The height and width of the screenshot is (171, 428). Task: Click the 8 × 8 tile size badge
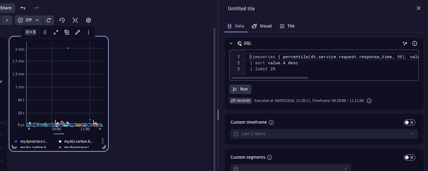pyautogui.click(x=30, y=32)
